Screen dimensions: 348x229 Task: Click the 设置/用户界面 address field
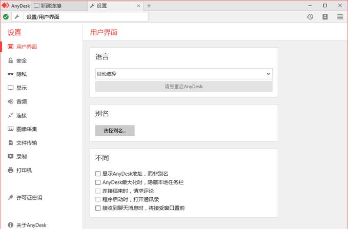coord(85,17)
